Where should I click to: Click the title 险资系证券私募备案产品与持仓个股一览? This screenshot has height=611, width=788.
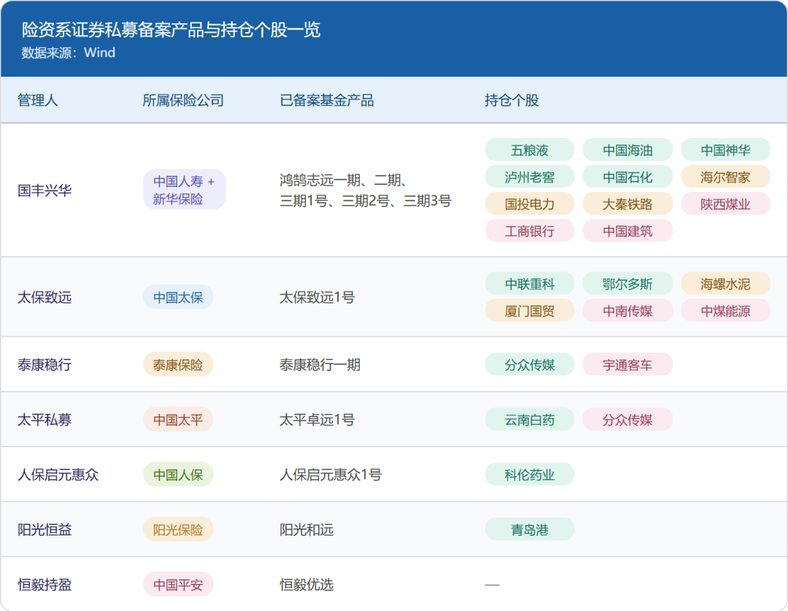click(x=171, y=30)
